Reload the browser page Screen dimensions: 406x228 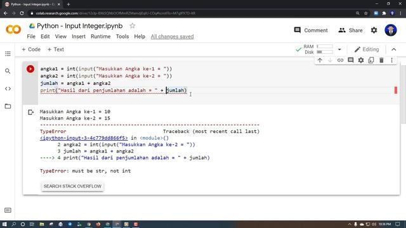click(22, 13)
